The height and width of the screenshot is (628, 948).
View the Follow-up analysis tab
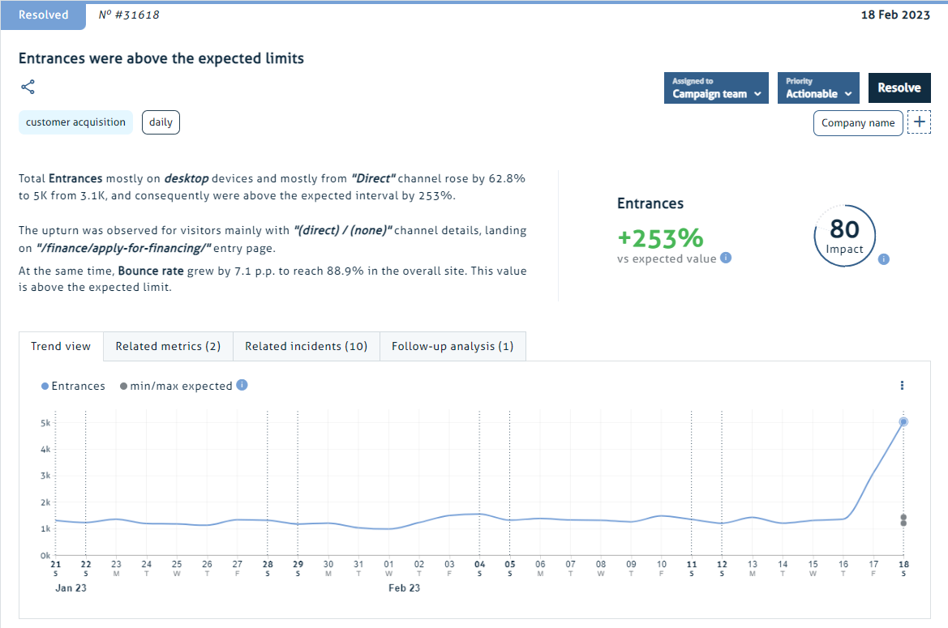453,346
